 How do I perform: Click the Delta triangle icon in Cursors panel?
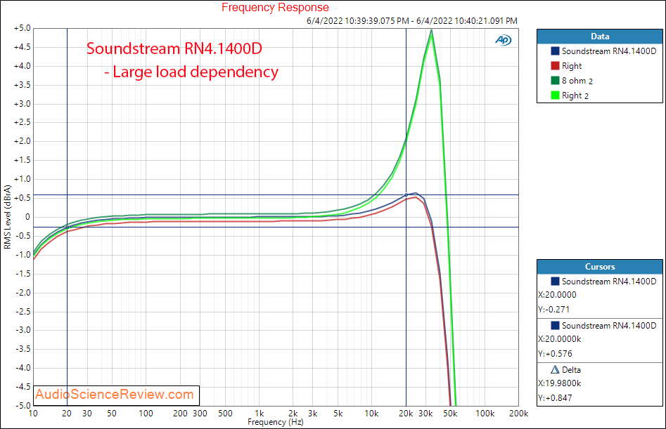click(555, 369)
